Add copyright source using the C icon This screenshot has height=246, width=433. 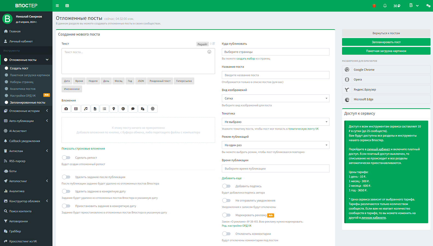[123, 109]
